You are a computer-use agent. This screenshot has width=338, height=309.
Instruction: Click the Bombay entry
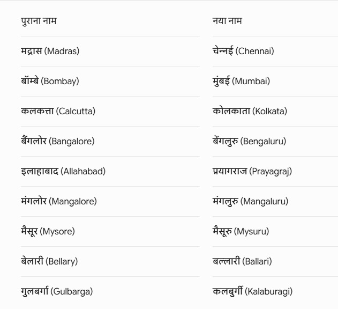pos(50,81)
